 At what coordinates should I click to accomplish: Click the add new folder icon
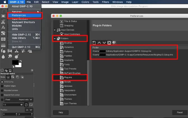(x=94, y=42)
